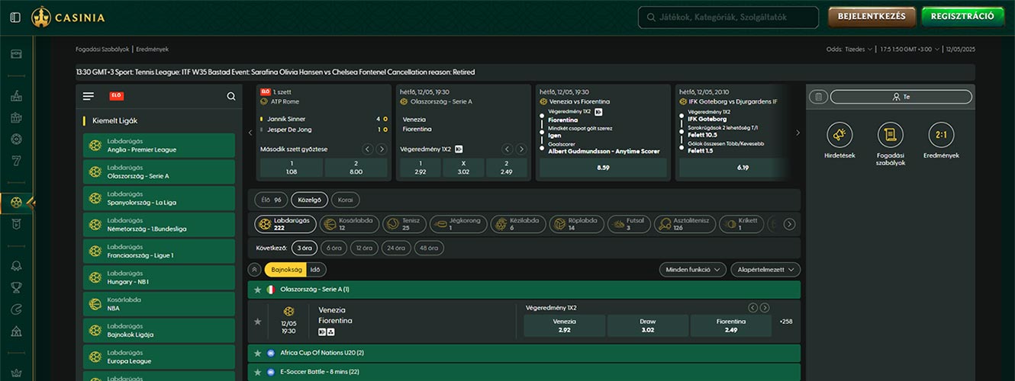Select the 6 óra time filter
Screen dimensions: 1015x381
click(x=333, y=248)
